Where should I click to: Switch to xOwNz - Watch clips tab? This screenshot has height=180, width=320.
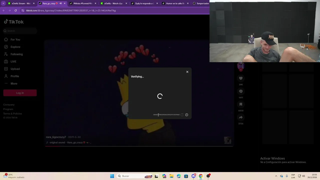[113, 3]
